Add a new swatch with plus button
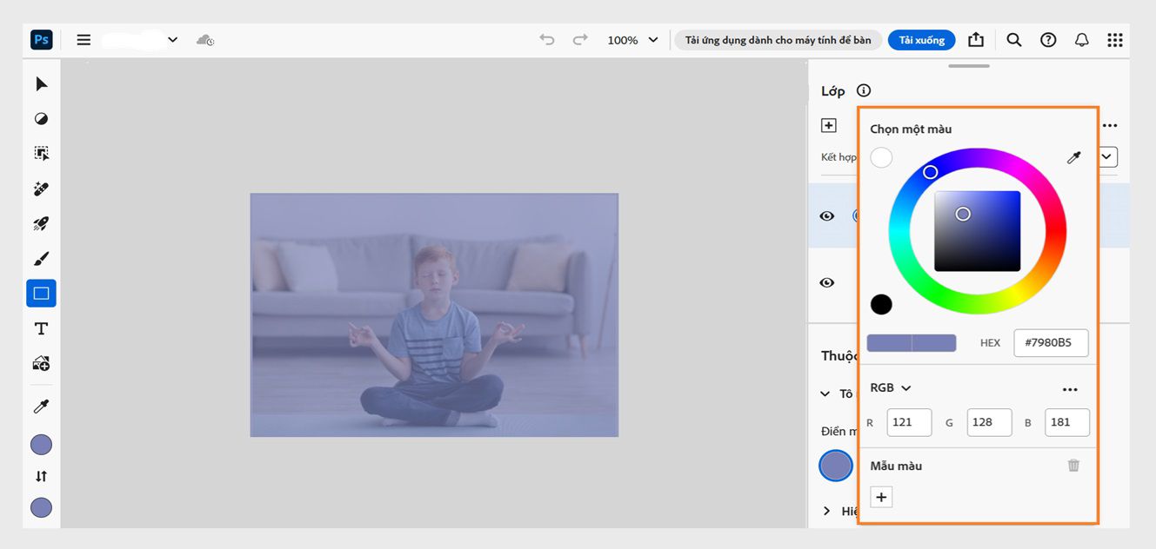Viewport: 1156px width, 549px height. click(x=881, y=497)
